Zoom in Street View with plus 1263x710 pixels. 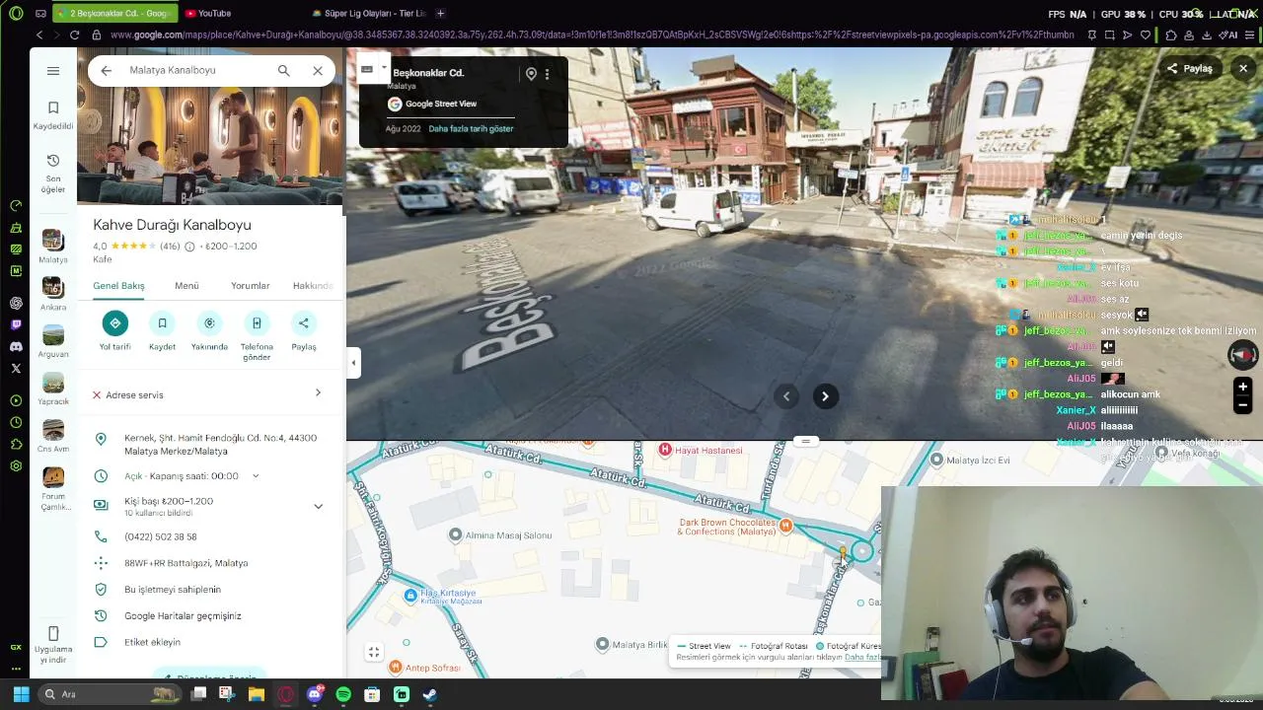tap(1243, 387)
